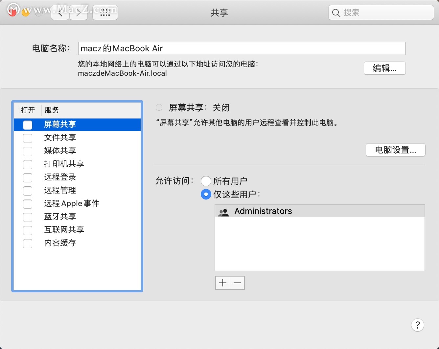Show all preferences grid icon

tap(105, 13)
